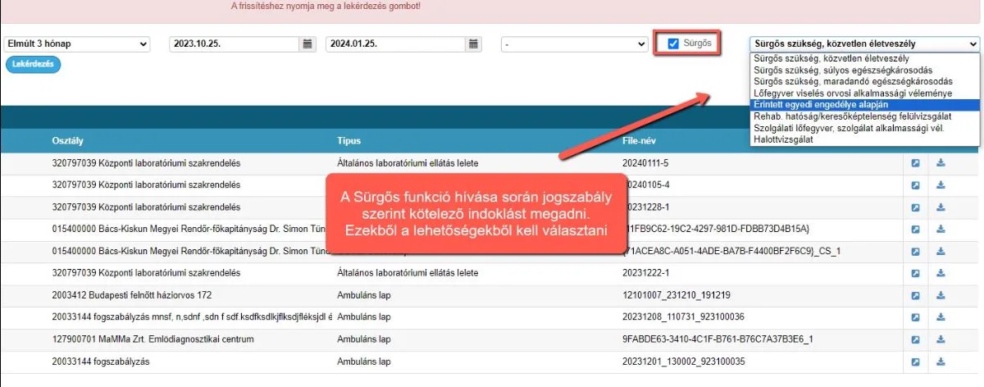
Task: Sort by the Típus column header
Action: (x=349, y=141)
